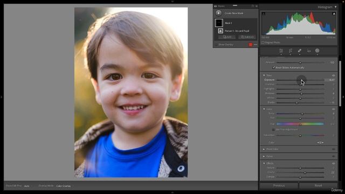
Task: Toggle the Original Photo checkbox
Action: [263, 43]
